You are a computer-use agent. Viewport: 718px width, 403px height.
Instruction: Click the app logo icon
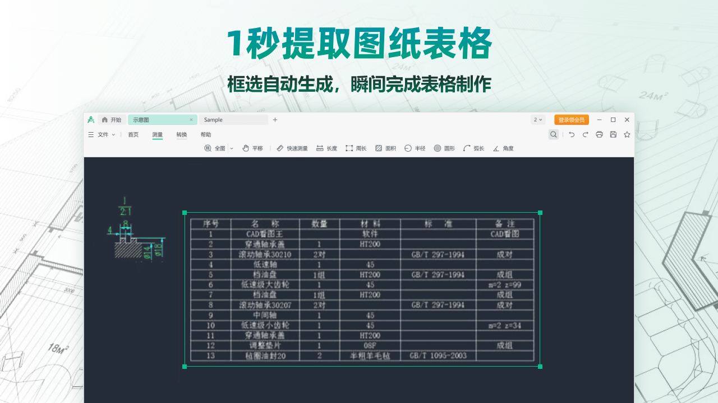[x=91, y=120]
